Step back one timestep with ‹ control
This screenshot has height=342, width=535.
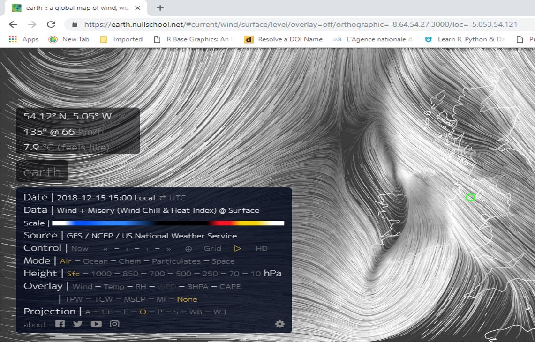[x=127, y=249]
